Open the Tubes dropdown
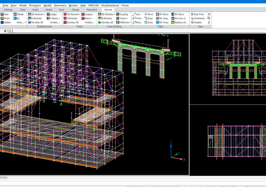The image size is (266, 187). (122, 18)
